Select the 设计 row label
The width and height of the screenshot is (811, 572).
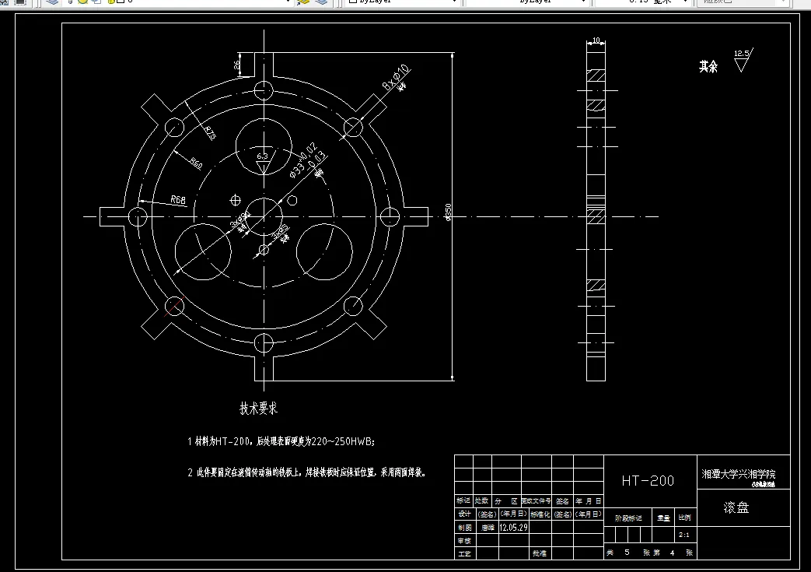tap(464, 514)
